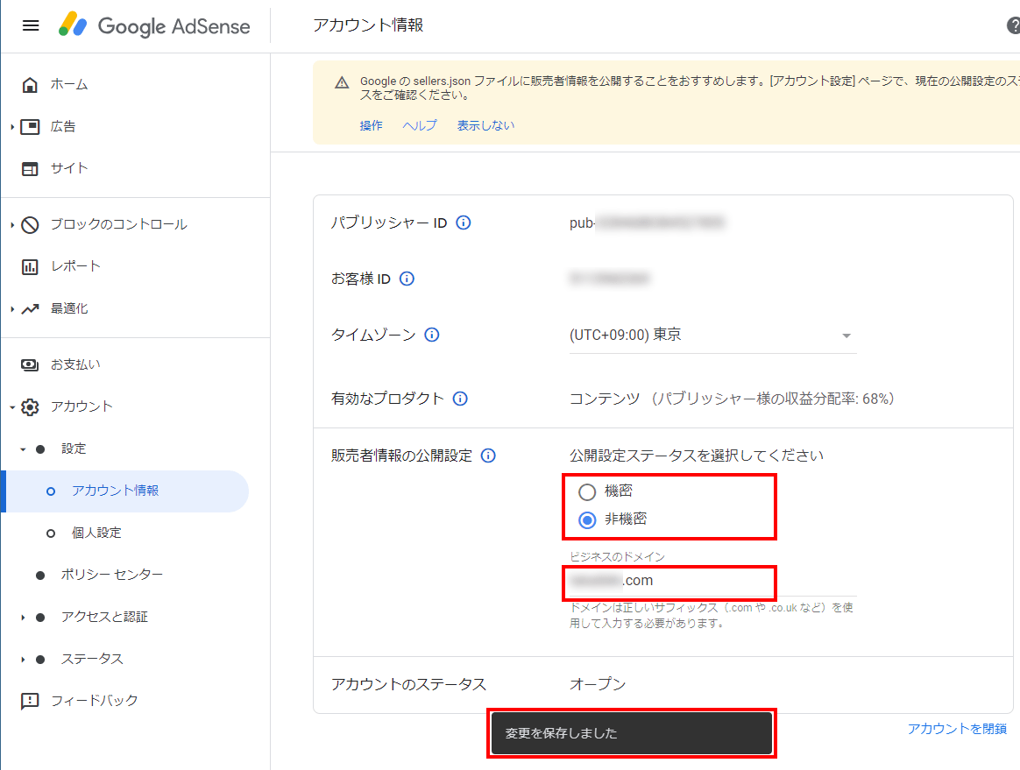Image resolution: width=1020 pixels, height=770 pixels.
Task: Click the ヘルプ link in banner
Action: tap(420, 125)
